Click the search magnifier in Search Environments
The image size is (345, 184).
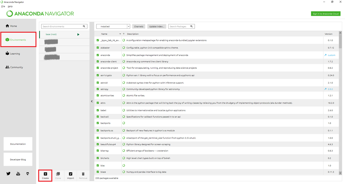84,26
